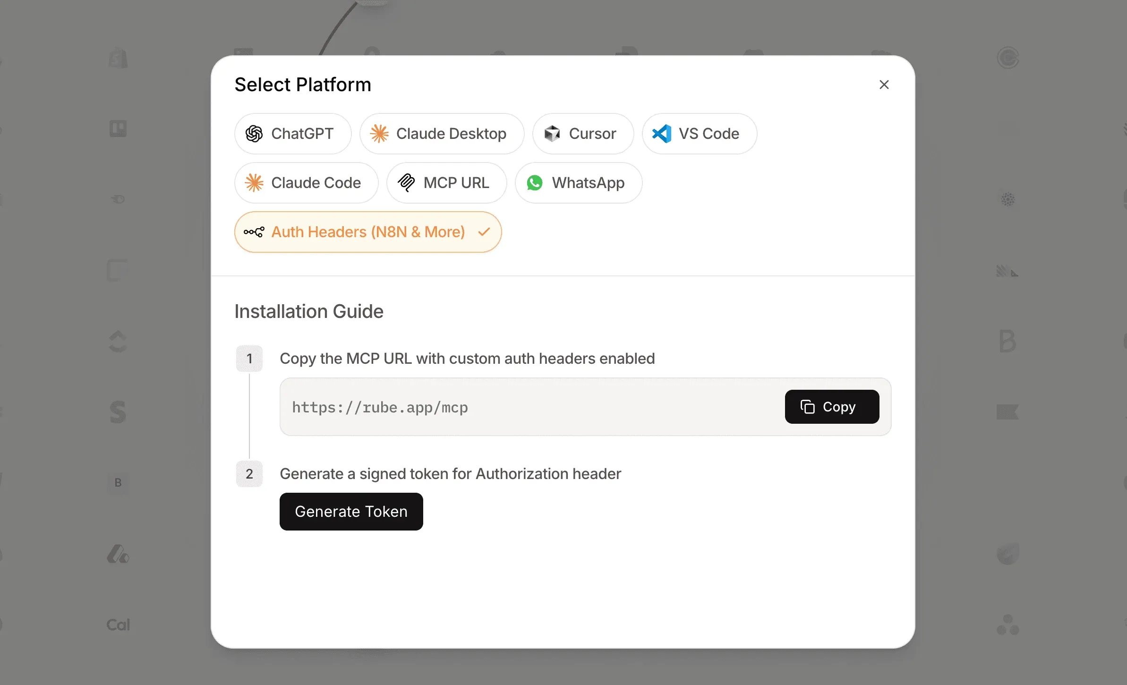Click the ChatGPT logo icon

tap(254, 134)
